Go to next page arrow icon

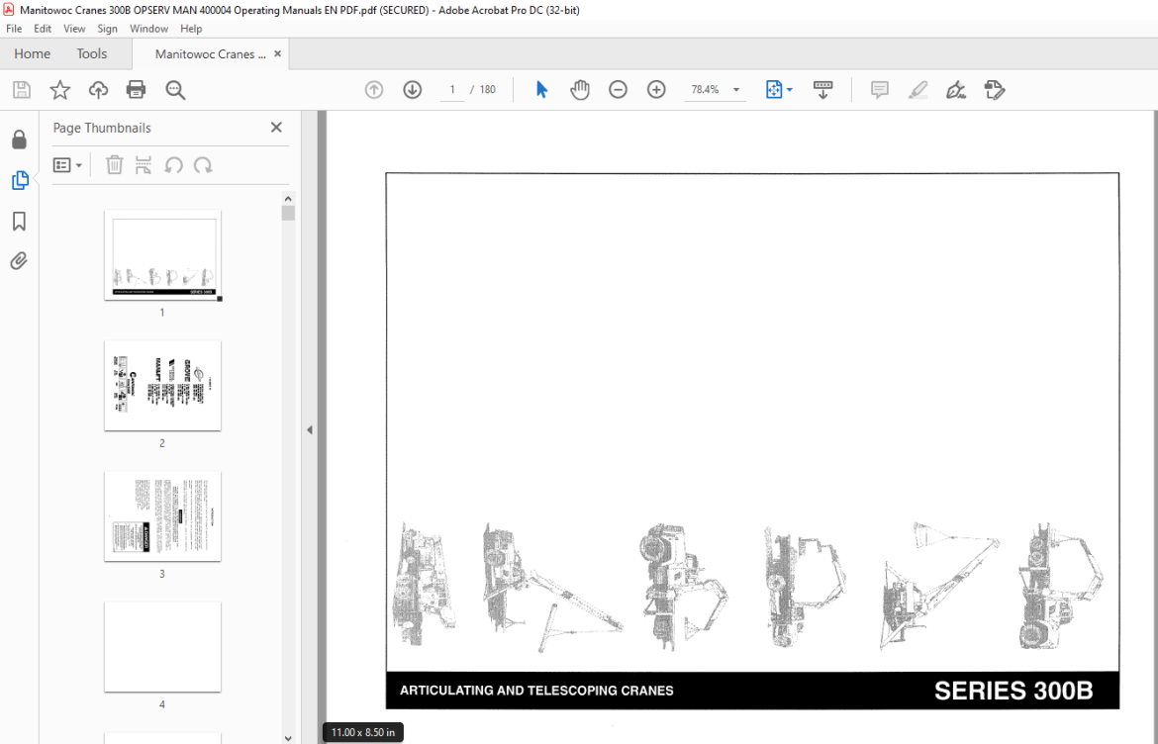[412, 90]
